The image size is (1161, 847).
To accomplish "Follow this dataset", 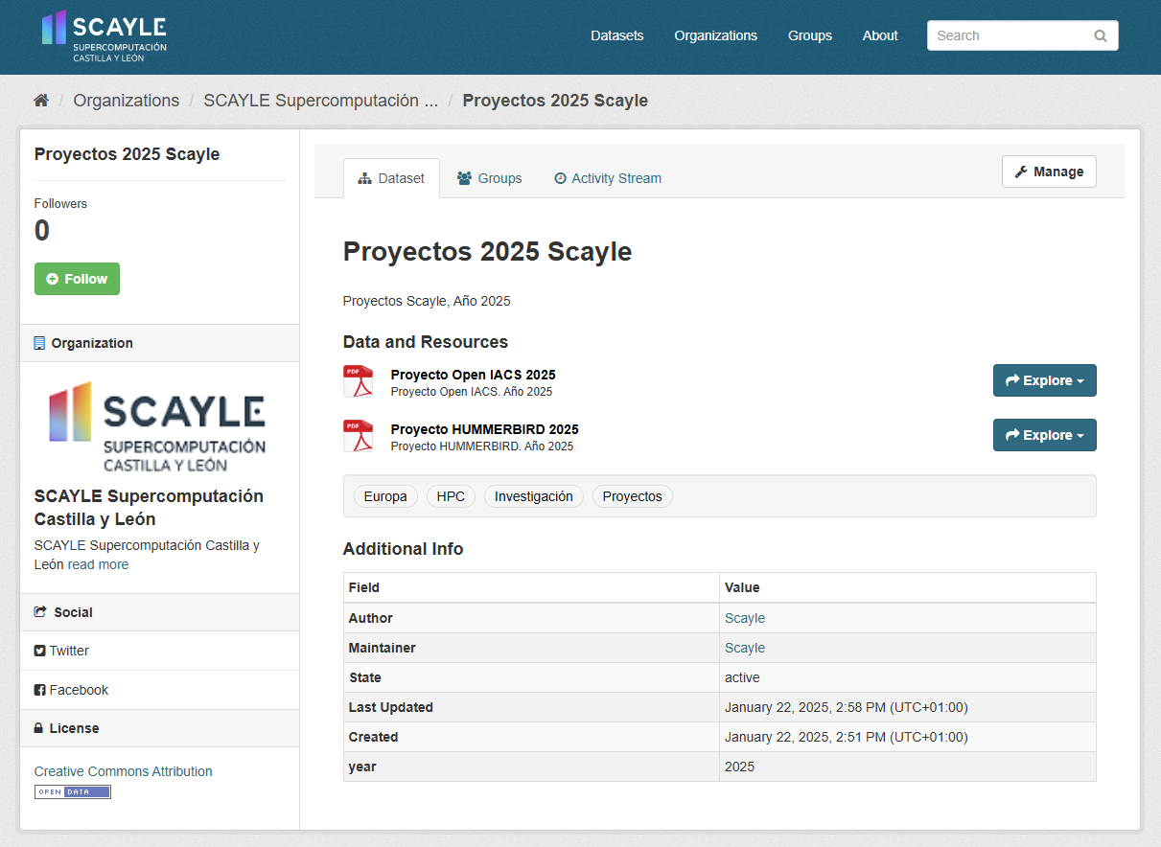I will [77, 279].
